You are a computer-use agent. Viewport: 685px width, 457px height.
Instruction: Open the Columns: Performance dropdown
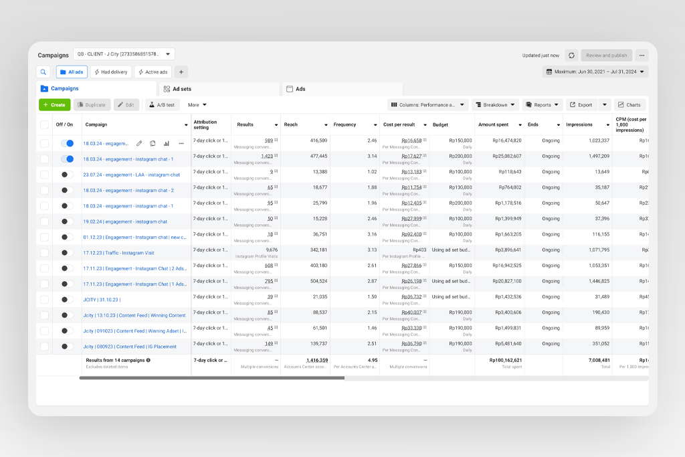(427, 105)
